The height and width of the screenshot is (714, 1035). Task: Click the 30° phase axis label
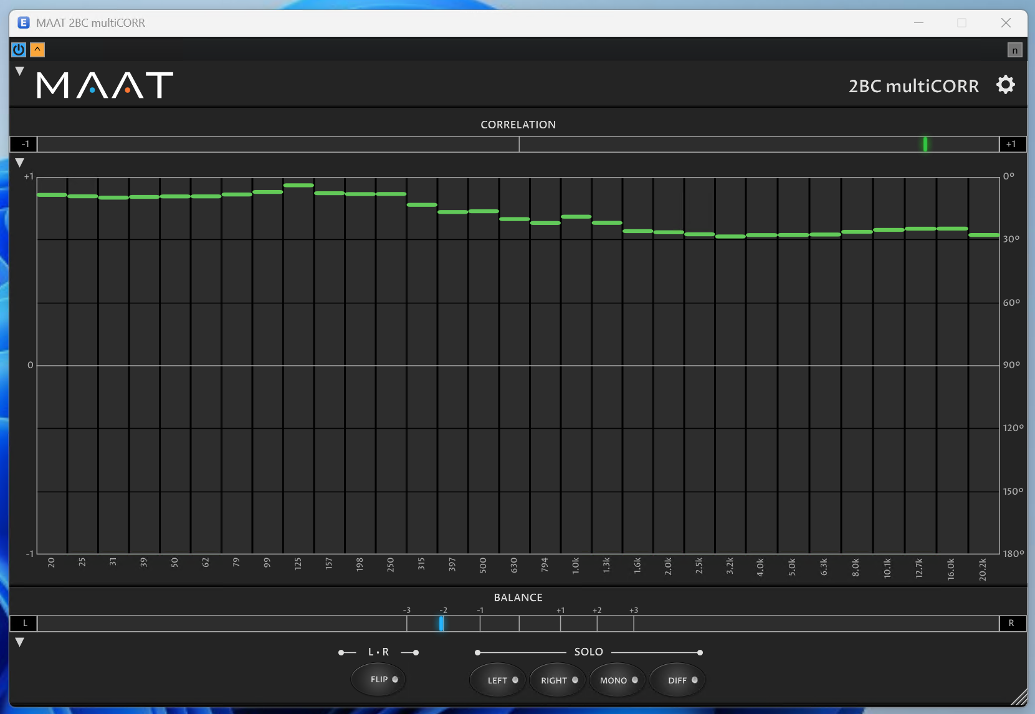point(1011,239)
